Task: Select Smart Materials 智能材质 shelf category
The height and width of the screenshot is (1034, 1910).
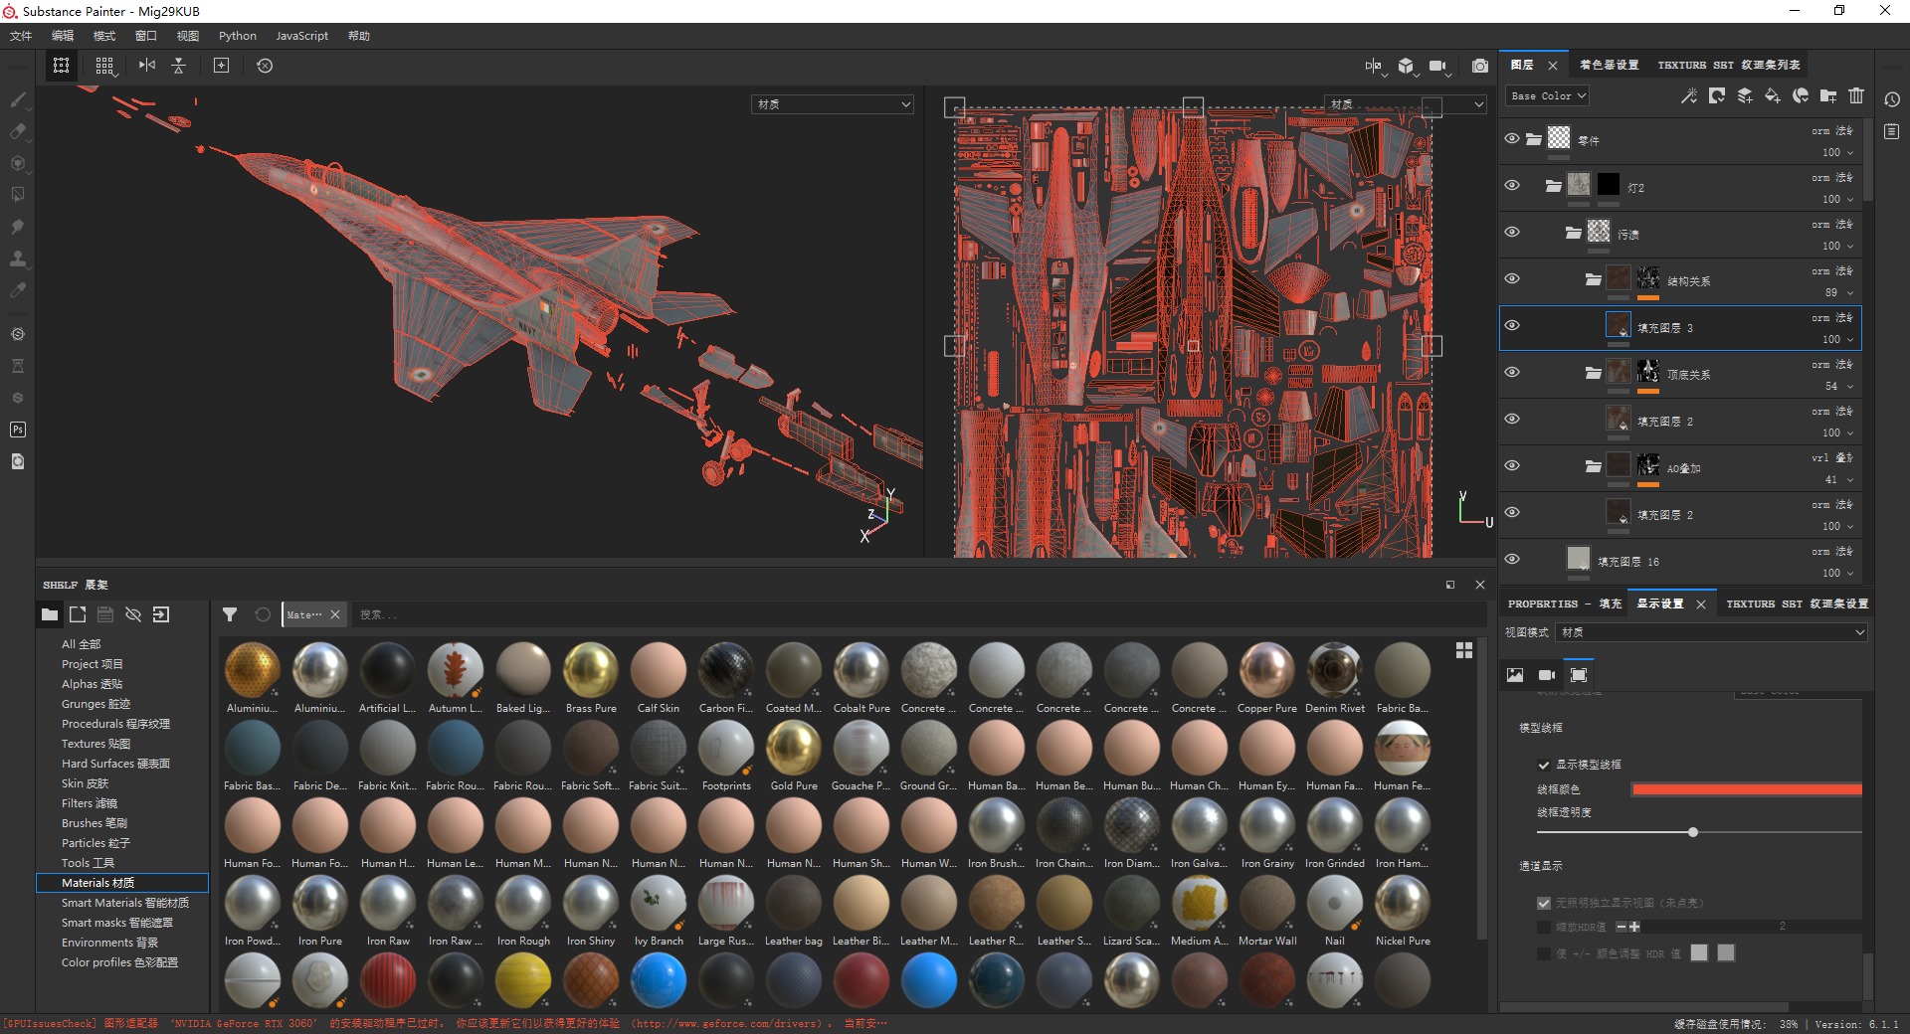Action: coord(125,903)
